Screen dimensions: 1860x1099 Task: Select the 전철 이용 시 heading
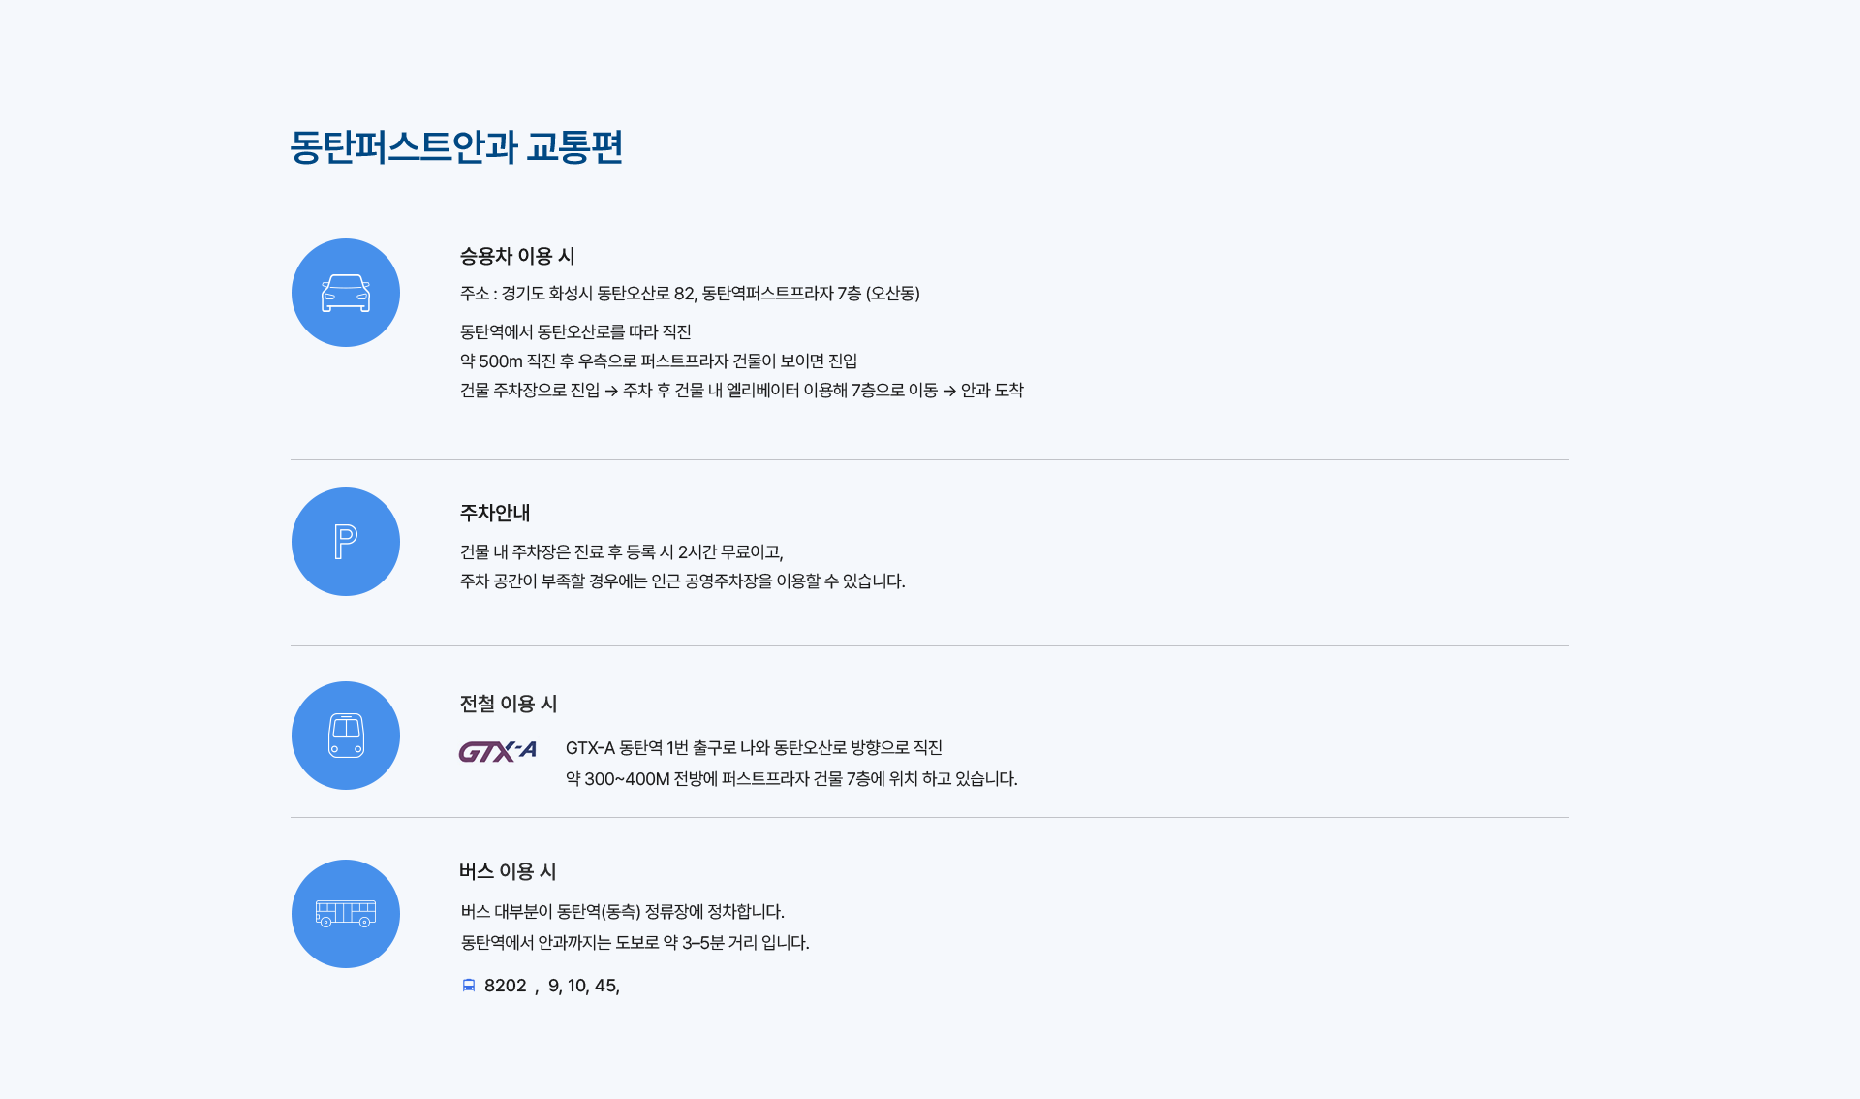point(509,704)
